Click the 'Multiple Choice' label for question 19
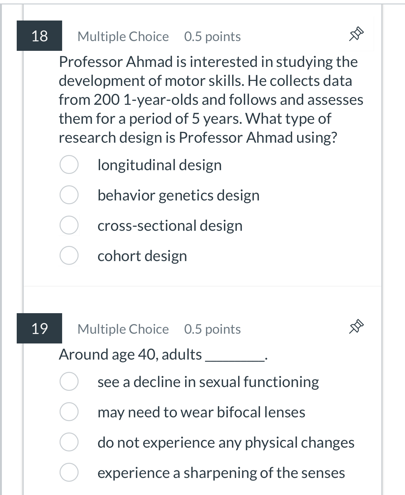The height and width of the screenshot is (495, 405). 123,329
